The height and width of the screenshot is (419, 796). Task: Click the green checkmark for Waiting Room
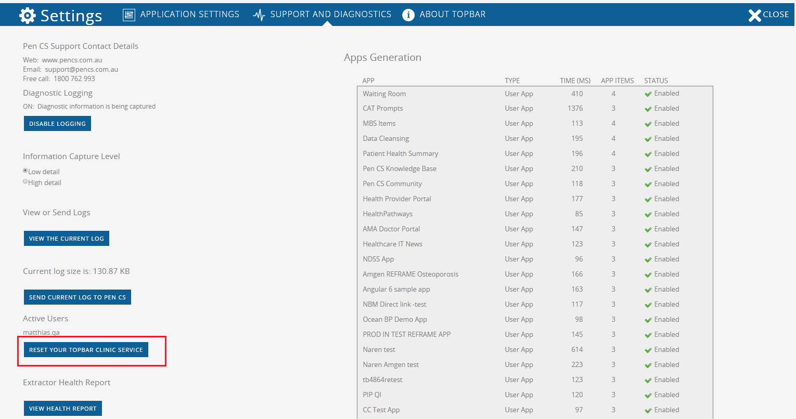(648, 94)
